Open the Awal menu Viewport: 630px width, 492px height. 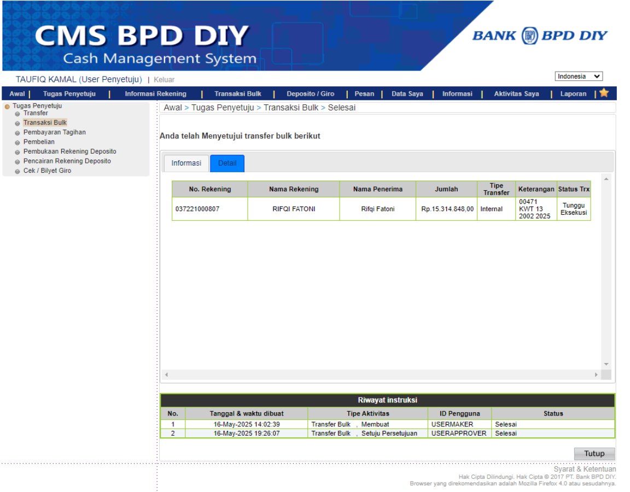coord(17,93)
